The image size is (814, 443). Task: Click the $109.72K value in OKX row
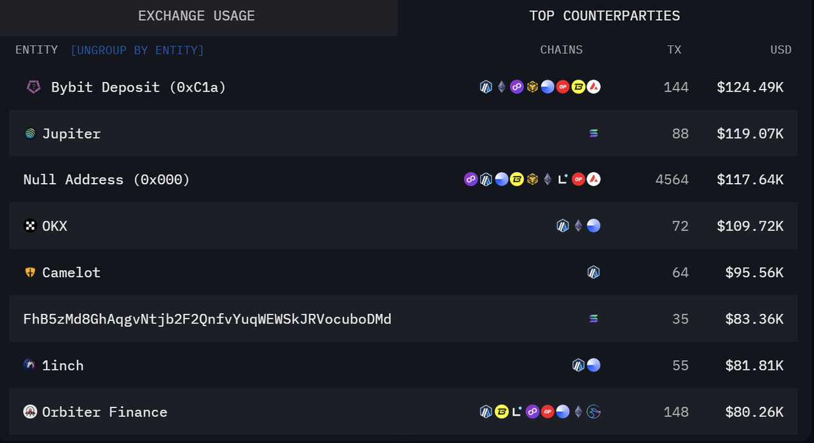[x=750, y=226]
